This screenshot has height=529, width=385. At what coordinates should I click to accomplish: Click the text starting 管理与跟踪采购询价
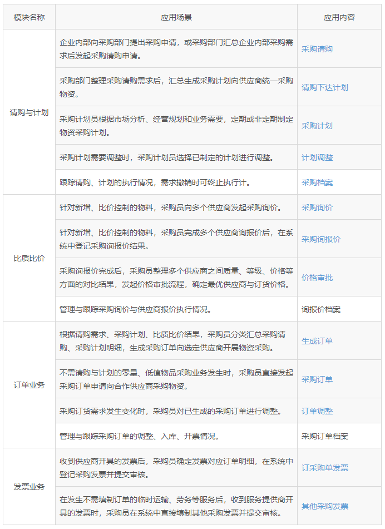click(136, 309)
